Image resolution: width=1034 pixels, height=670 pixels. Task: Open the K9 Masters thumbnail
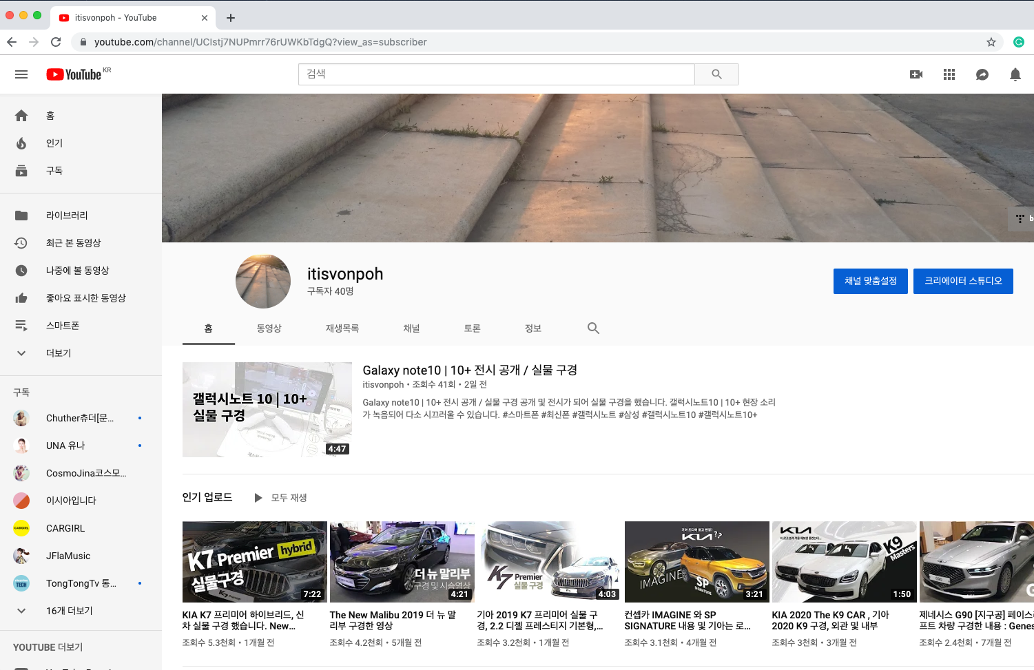845,562
